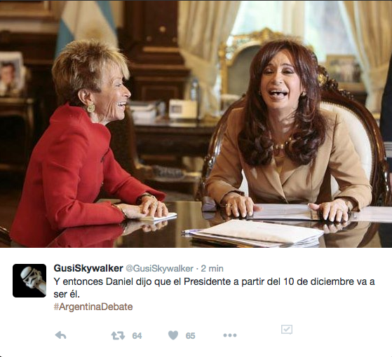Like the tweet with the heart icon
The image size is (392, 357).
(x=173, y=335)
